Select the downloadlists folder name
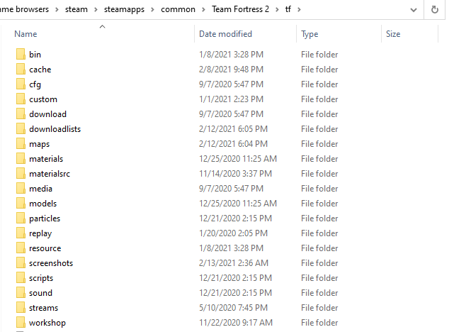This screenshot has height=332, width=454. (x=55, y=129)
